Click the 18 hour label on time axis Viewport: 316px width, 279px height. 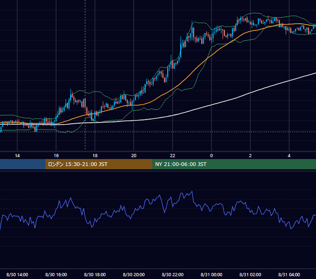[95, 156]
